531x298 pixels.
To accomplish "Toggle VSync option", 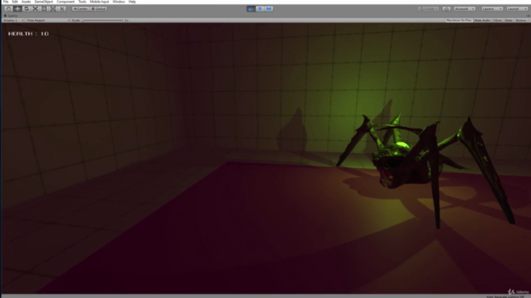I will tap(498, 20).
